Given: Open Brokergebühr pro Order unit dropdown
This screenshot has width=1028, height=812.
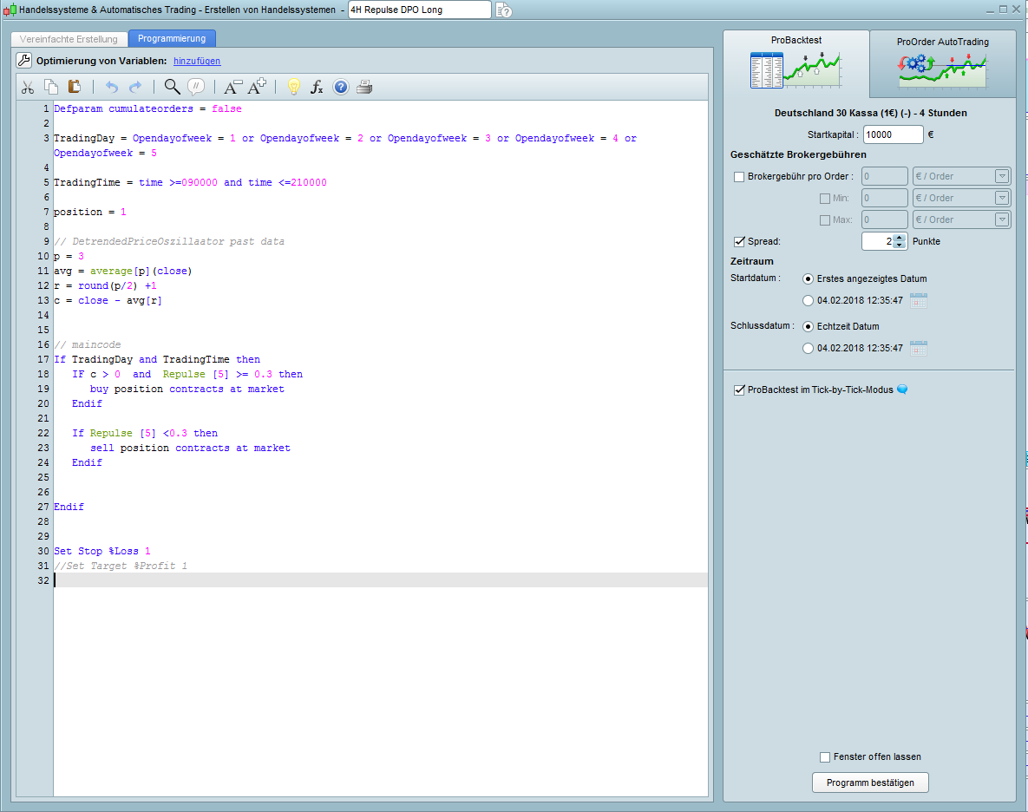Looking at the screenshot, I should pos(961,177).
